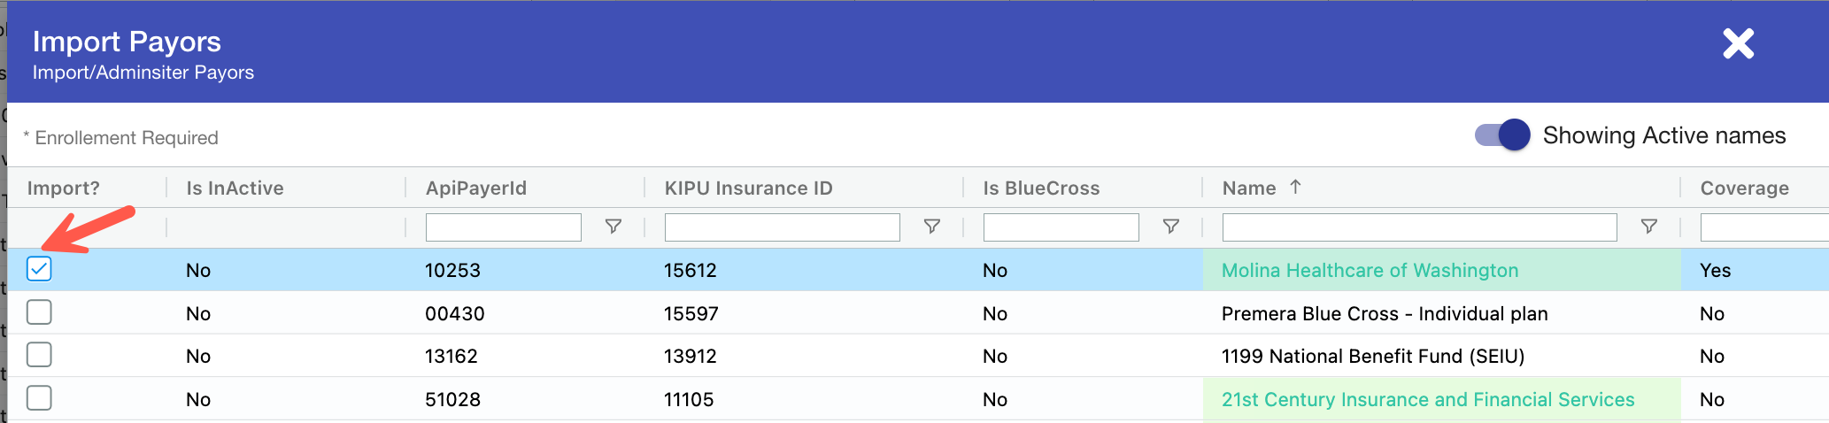Check import box for 1199 National Benefit Fund

click(39, 355)
